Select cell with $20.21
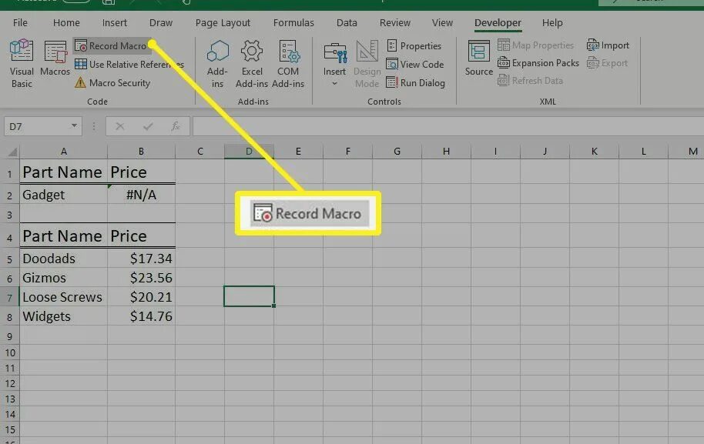The width and height of the screenshot is (704, 444). click(x=142, y=297)
